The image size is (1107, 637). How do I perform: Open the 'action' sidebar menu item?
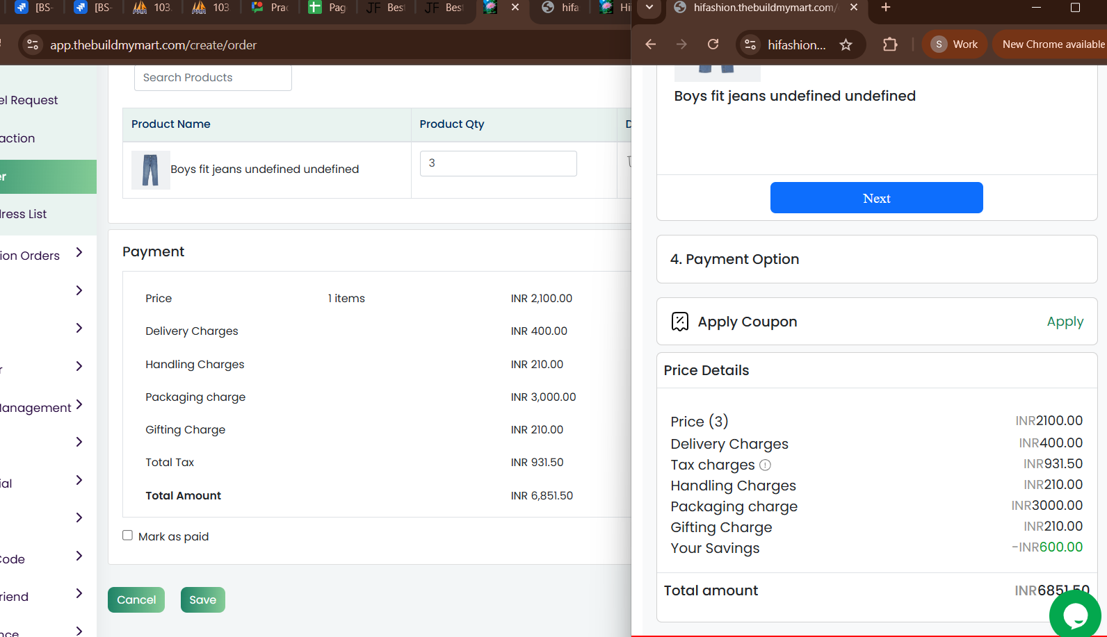coord(17,138)
